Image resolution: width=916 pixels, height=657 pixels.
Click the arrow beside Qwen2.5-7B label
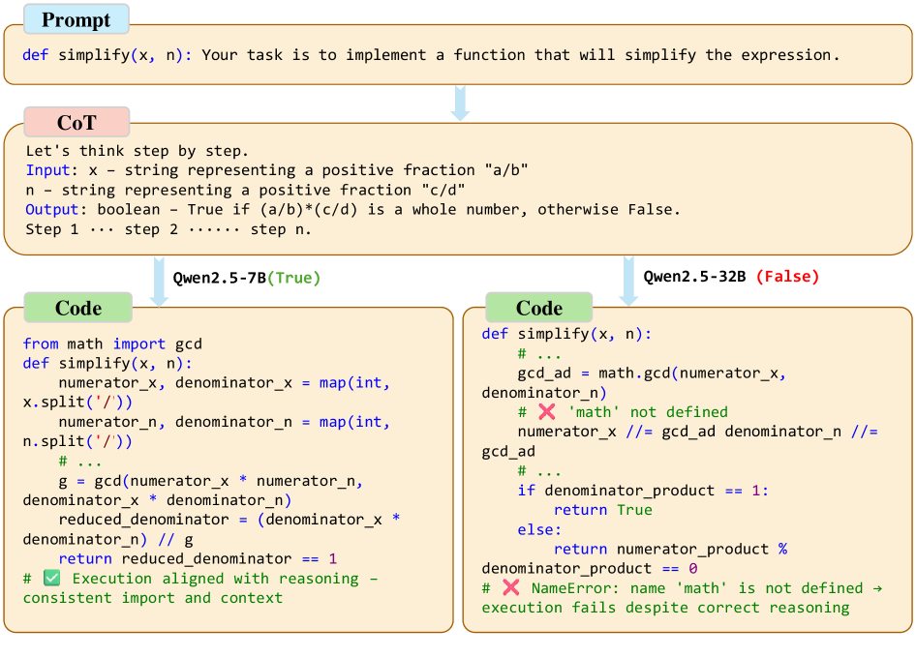click(159, 280)
